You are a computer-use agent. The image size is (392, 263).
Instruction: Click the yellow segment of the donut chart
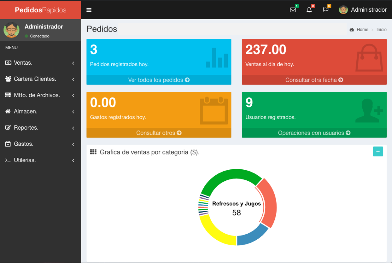coord(214,231)
